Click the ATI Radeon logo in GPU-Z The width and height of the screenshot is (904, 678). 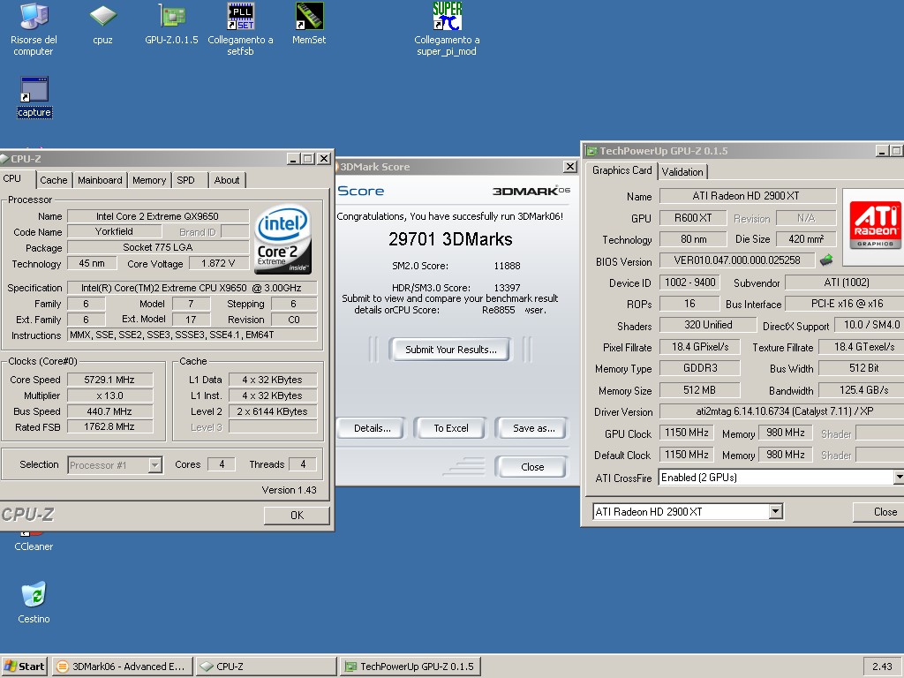point(874,225)
